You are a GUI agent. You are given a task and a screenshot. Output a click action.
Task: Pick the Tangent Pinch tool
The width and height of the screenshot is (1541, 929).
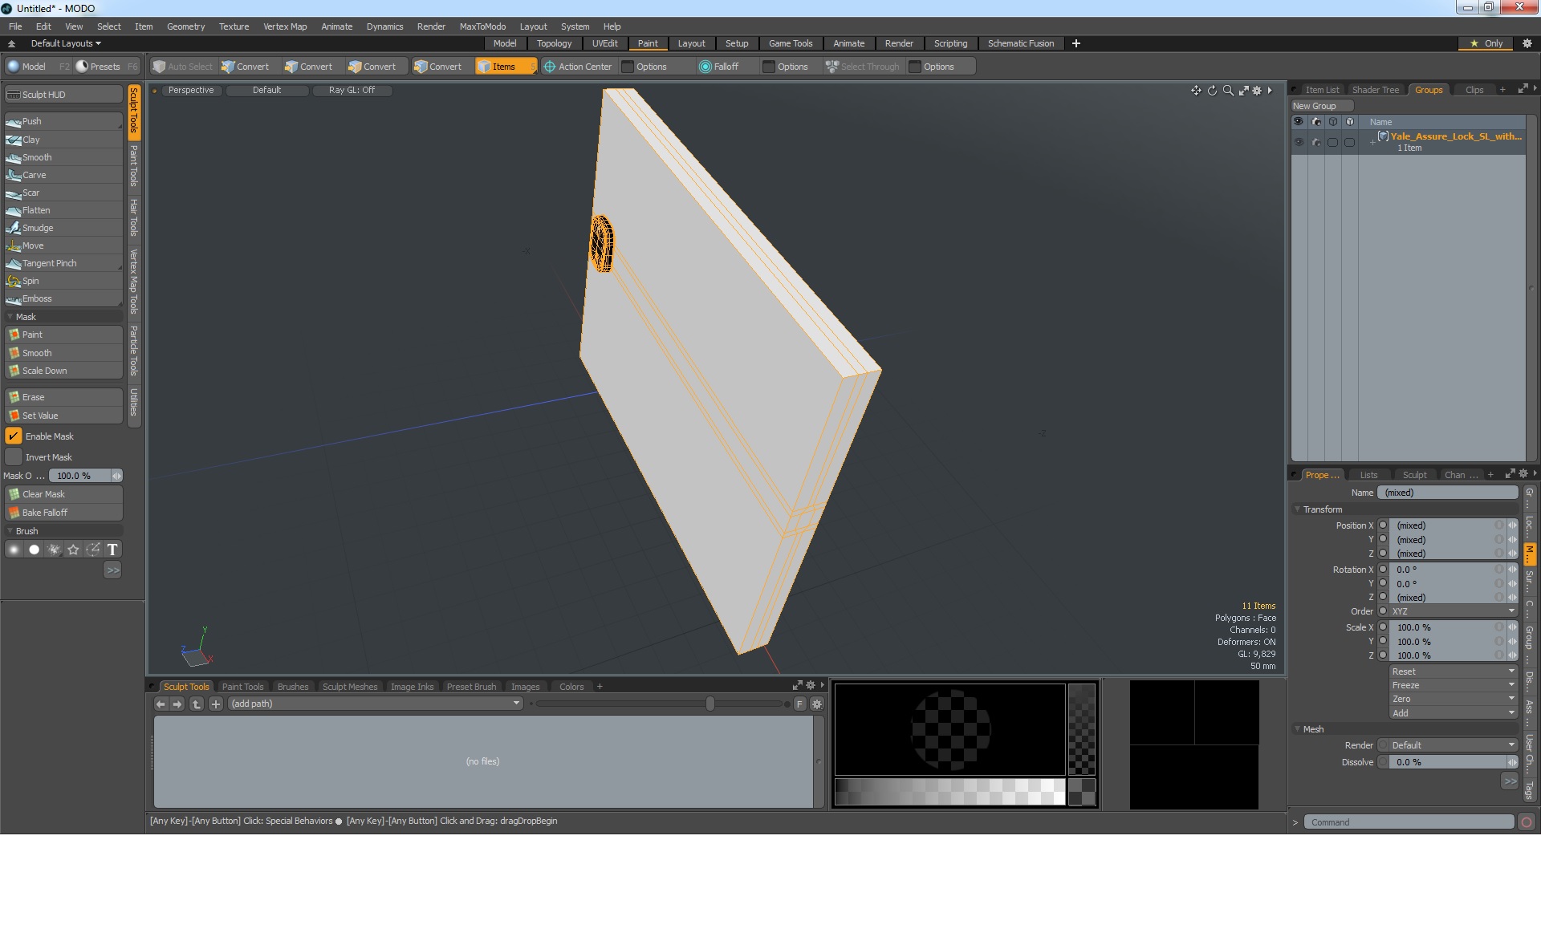point(49,263)
